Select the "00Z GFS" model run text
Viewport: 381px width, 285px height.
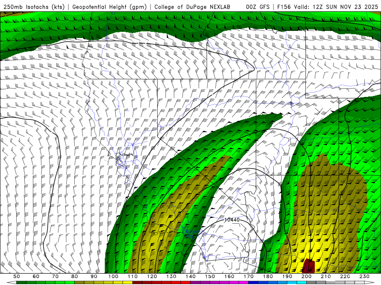(x=258, y=7)
